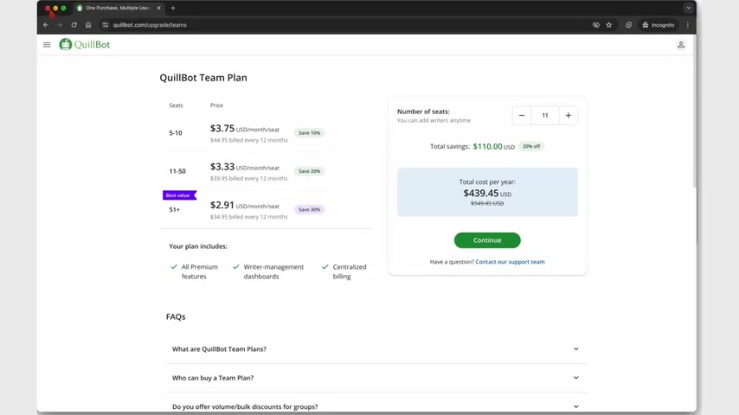Expand What are QuillBot Team Plans?

(376, 349)
